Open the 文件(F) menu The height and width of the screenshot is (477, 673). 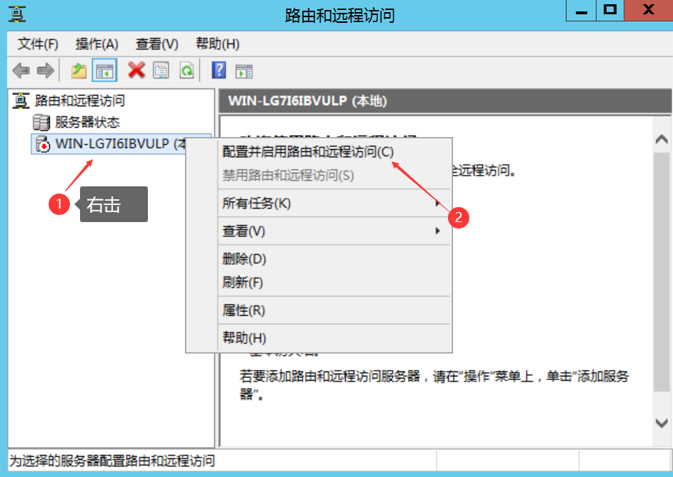(x=38, y=44)
